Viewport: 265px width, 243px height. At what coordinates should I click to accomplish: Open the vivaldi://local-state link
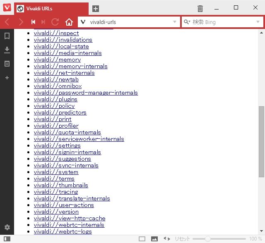[x=61, y=46]
